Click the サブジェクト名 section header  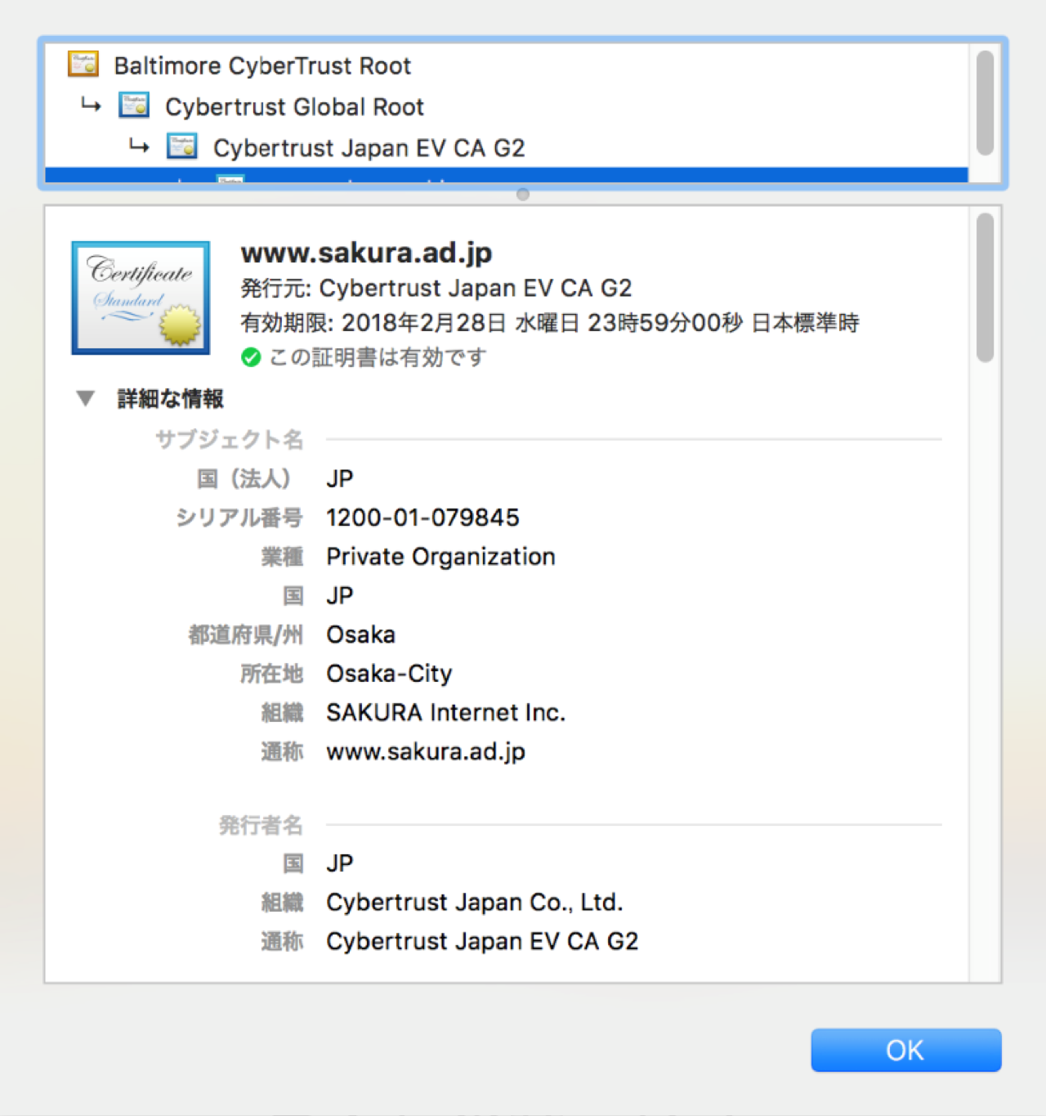pyautogui.click(x=230, y=440)
